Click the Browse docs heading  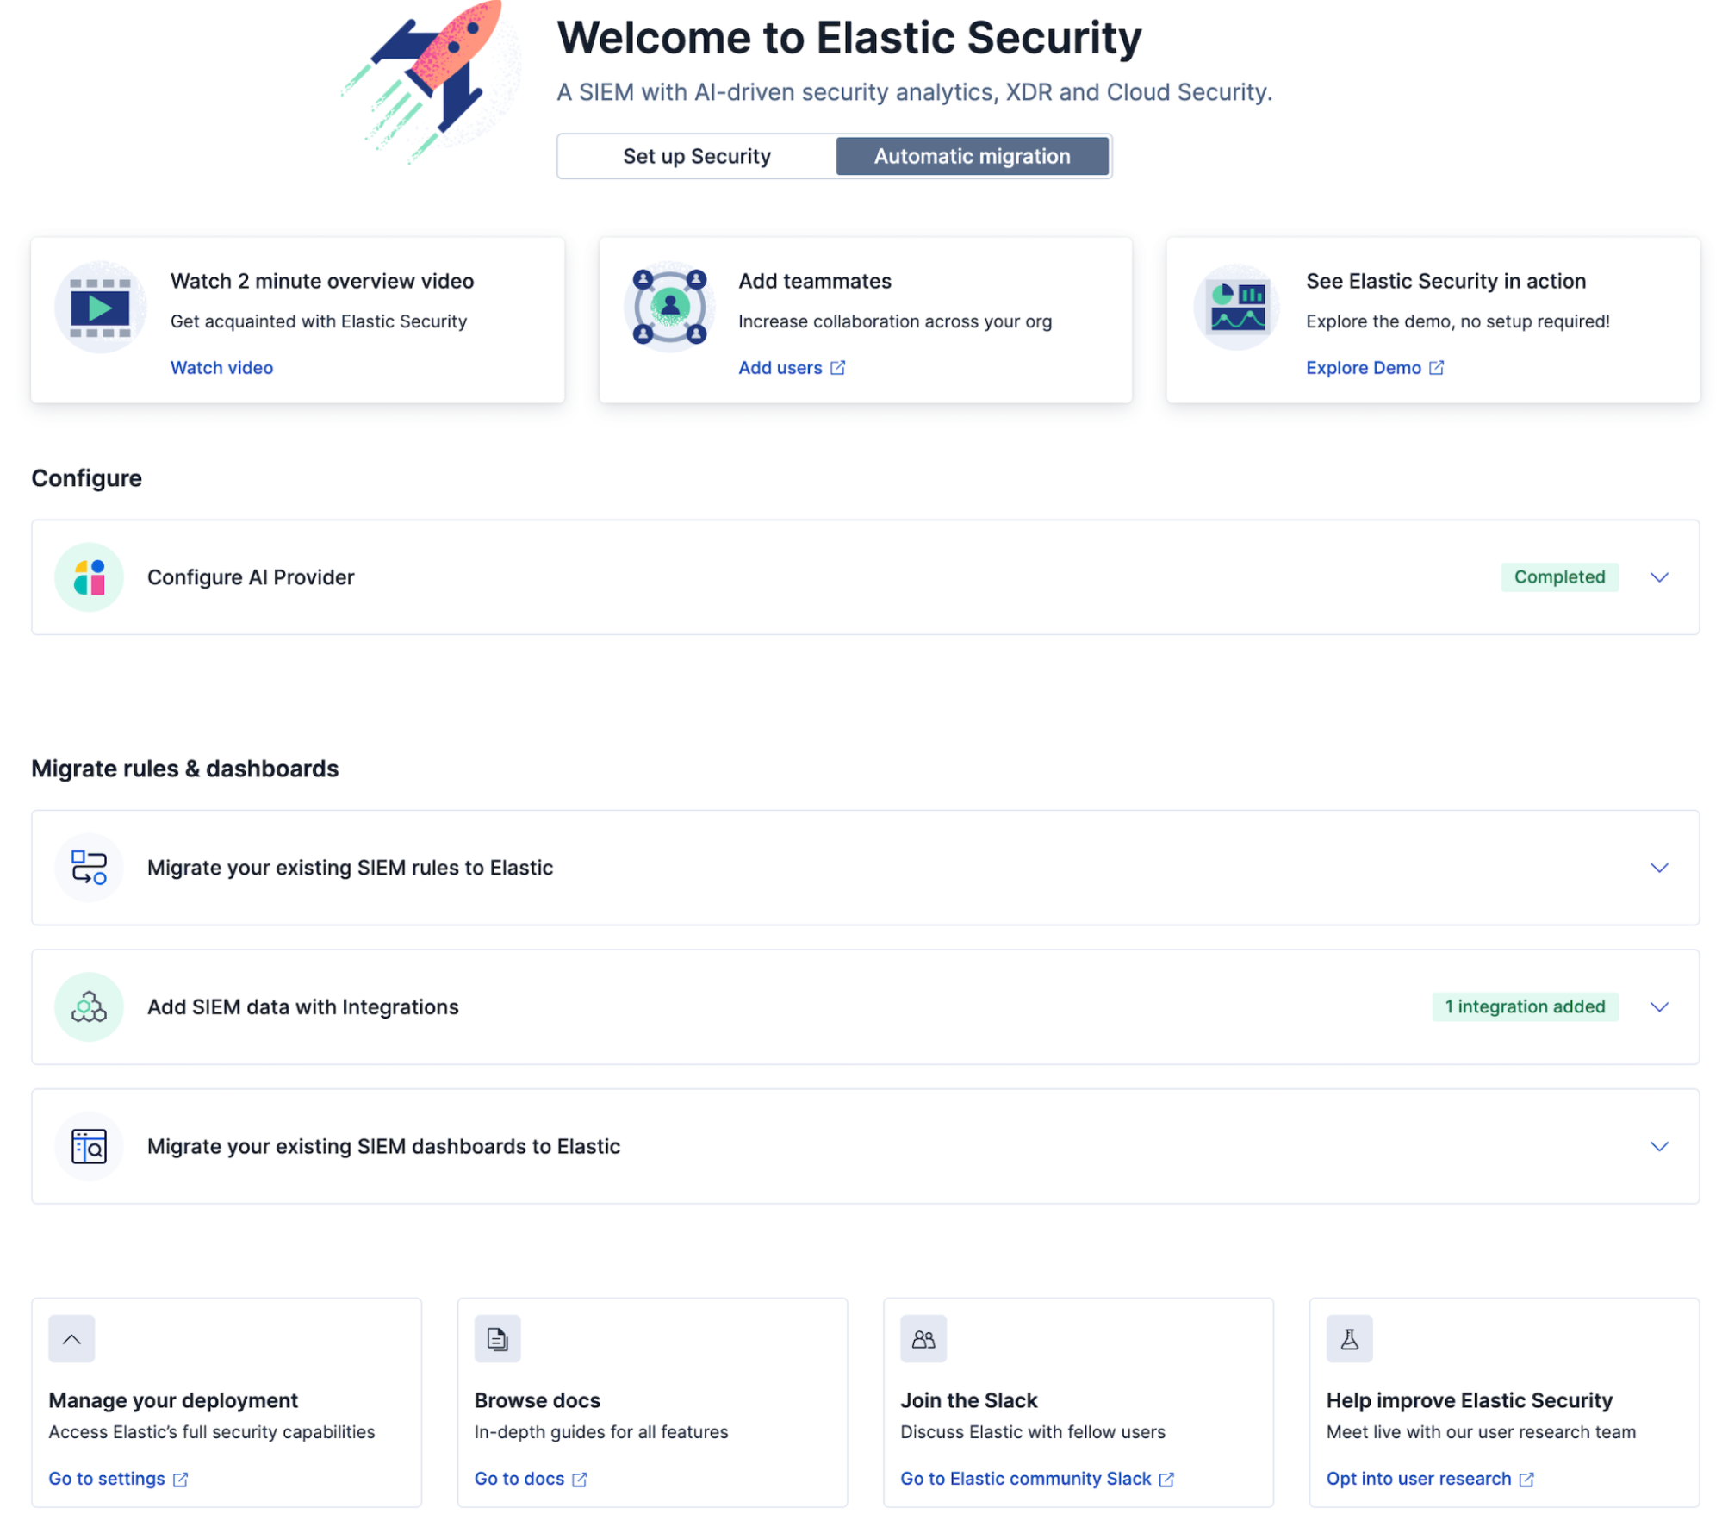[538, 1401]
